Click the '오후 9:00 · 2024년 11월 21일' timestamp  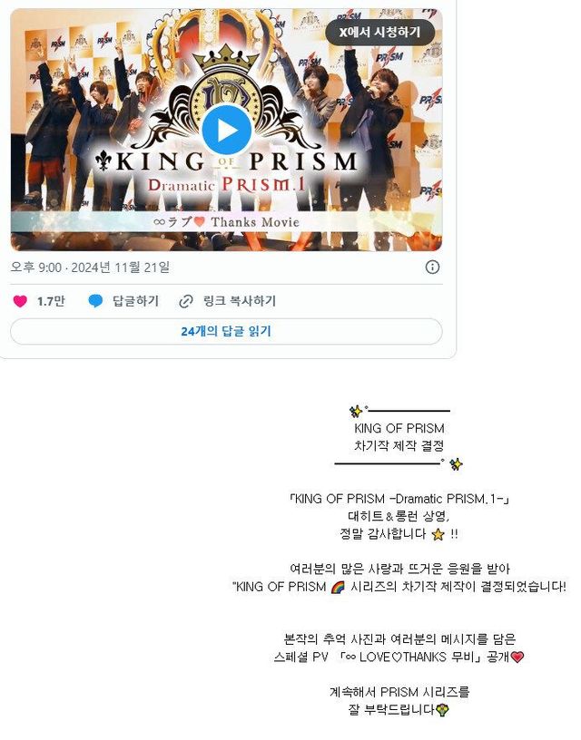(90, 268)
